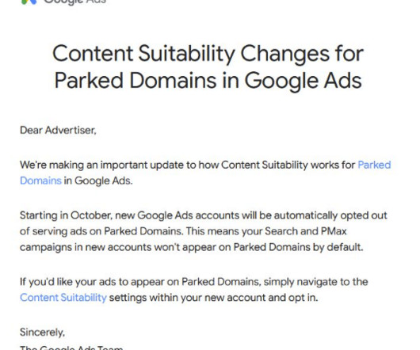Click the Google Ads logo icon
The height and width of the screenshot is (350, 420).
[x=29, y=2]
